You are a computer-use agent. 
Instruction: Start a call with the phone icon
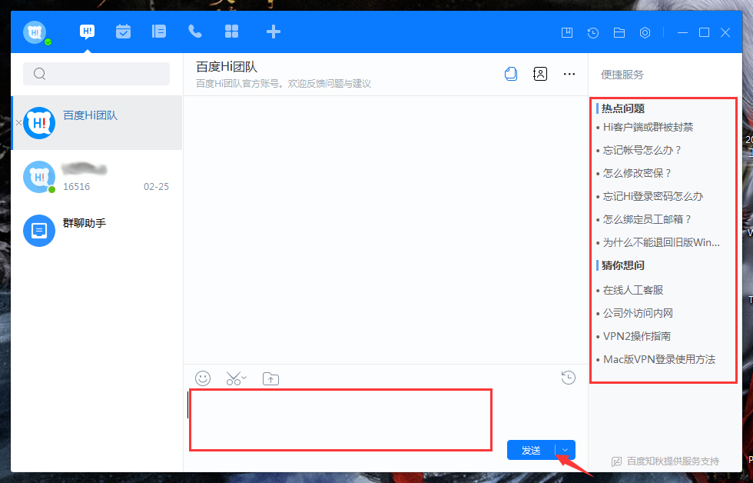(x=194, y=32)
